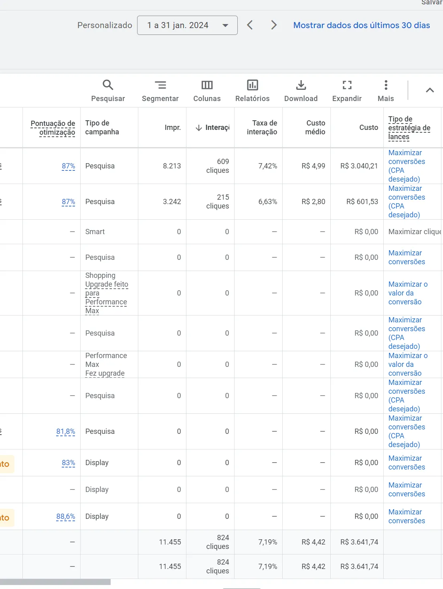
Task: Click the Expandir fullscreen icon
Action: click(x=347, y=85)
